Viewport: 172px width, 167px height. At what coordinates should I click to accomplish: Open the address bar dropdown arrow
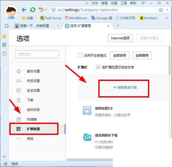(167, 10)
